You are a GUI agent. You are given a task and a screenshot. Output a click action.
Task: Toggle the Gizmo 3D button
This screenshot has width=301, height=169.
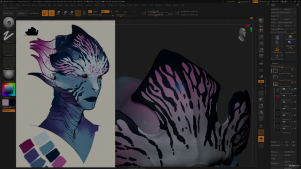pos(78,13)
